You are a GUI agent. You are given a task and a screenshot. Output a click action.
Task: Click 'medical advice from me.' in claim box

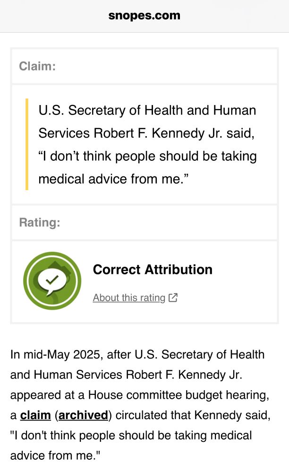tap(113, 179)
